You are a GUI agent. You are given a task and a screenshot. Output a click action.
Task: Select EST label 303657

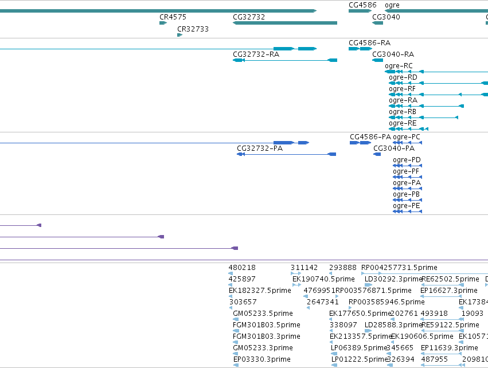(243, 302)
